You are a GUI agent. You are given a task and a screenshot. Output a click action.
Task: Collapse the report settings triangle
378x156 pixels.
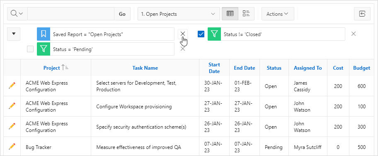(14, 34)
